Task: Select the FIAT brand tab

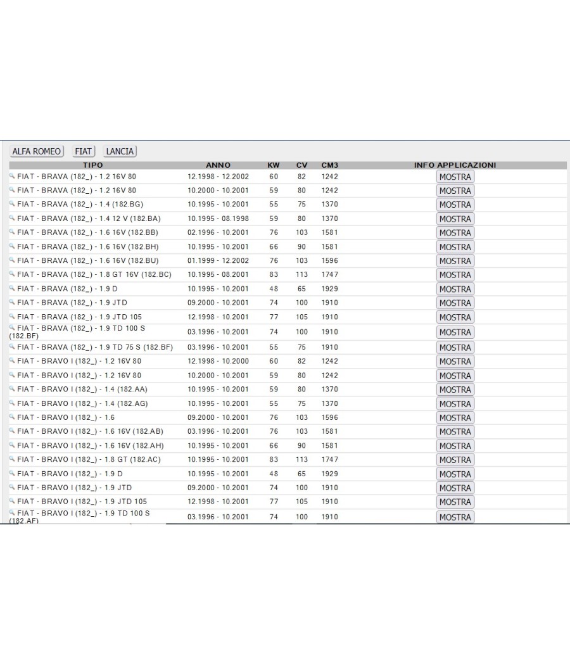Action: pyautogui.click(x=83, y=151)
